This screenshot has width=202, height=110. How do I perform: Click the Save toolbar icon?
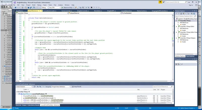click(x=29, y=8)
